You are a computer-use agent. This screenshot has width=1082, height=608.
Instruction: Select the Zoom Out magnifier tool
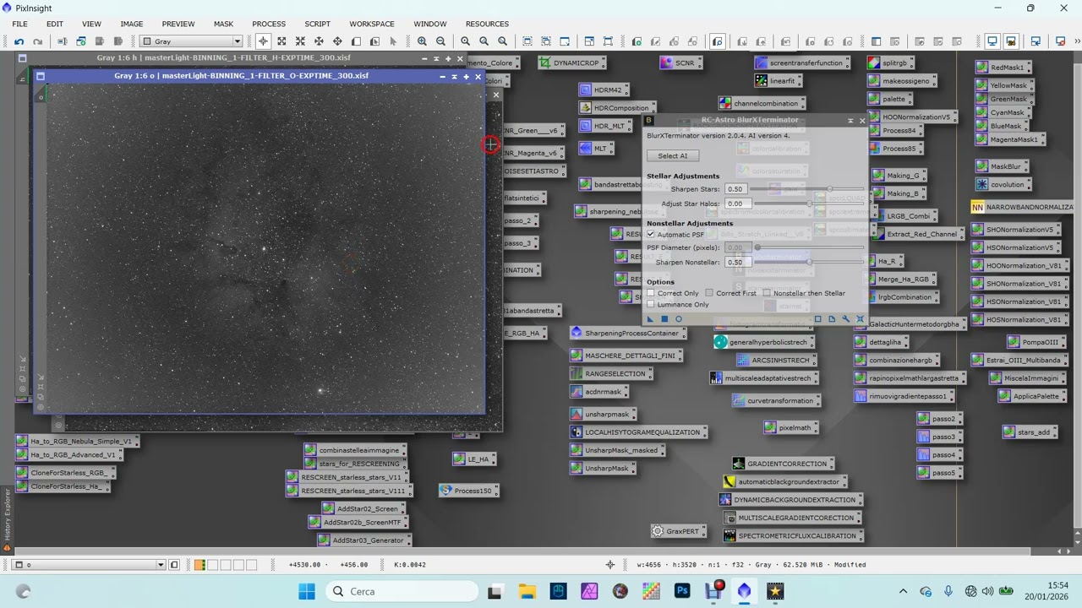tap(440, 41)
